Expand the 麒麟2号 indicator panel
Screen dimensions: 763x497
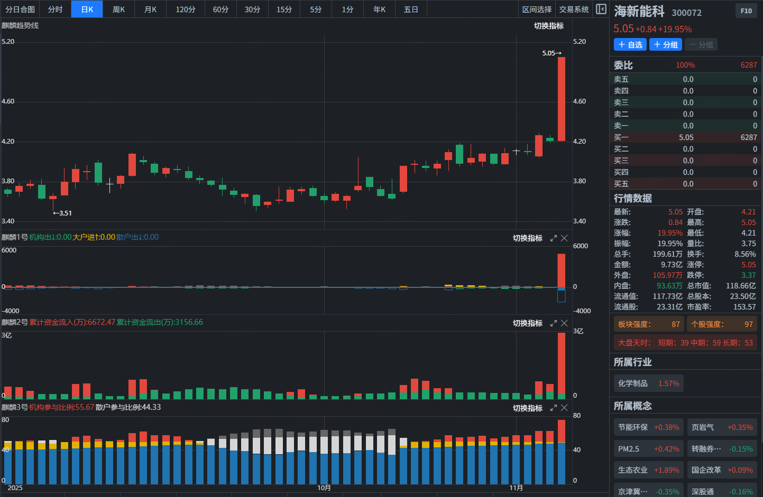click(x=553, y=323)
